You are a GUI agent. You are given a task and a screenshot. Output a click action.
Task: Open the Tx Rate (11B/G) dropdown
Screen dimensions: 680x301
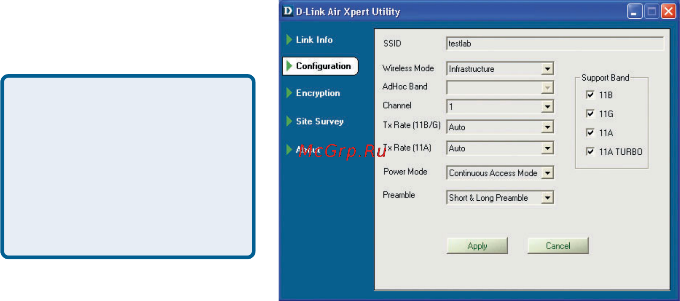pyautogui.click(x=547, y=127)
